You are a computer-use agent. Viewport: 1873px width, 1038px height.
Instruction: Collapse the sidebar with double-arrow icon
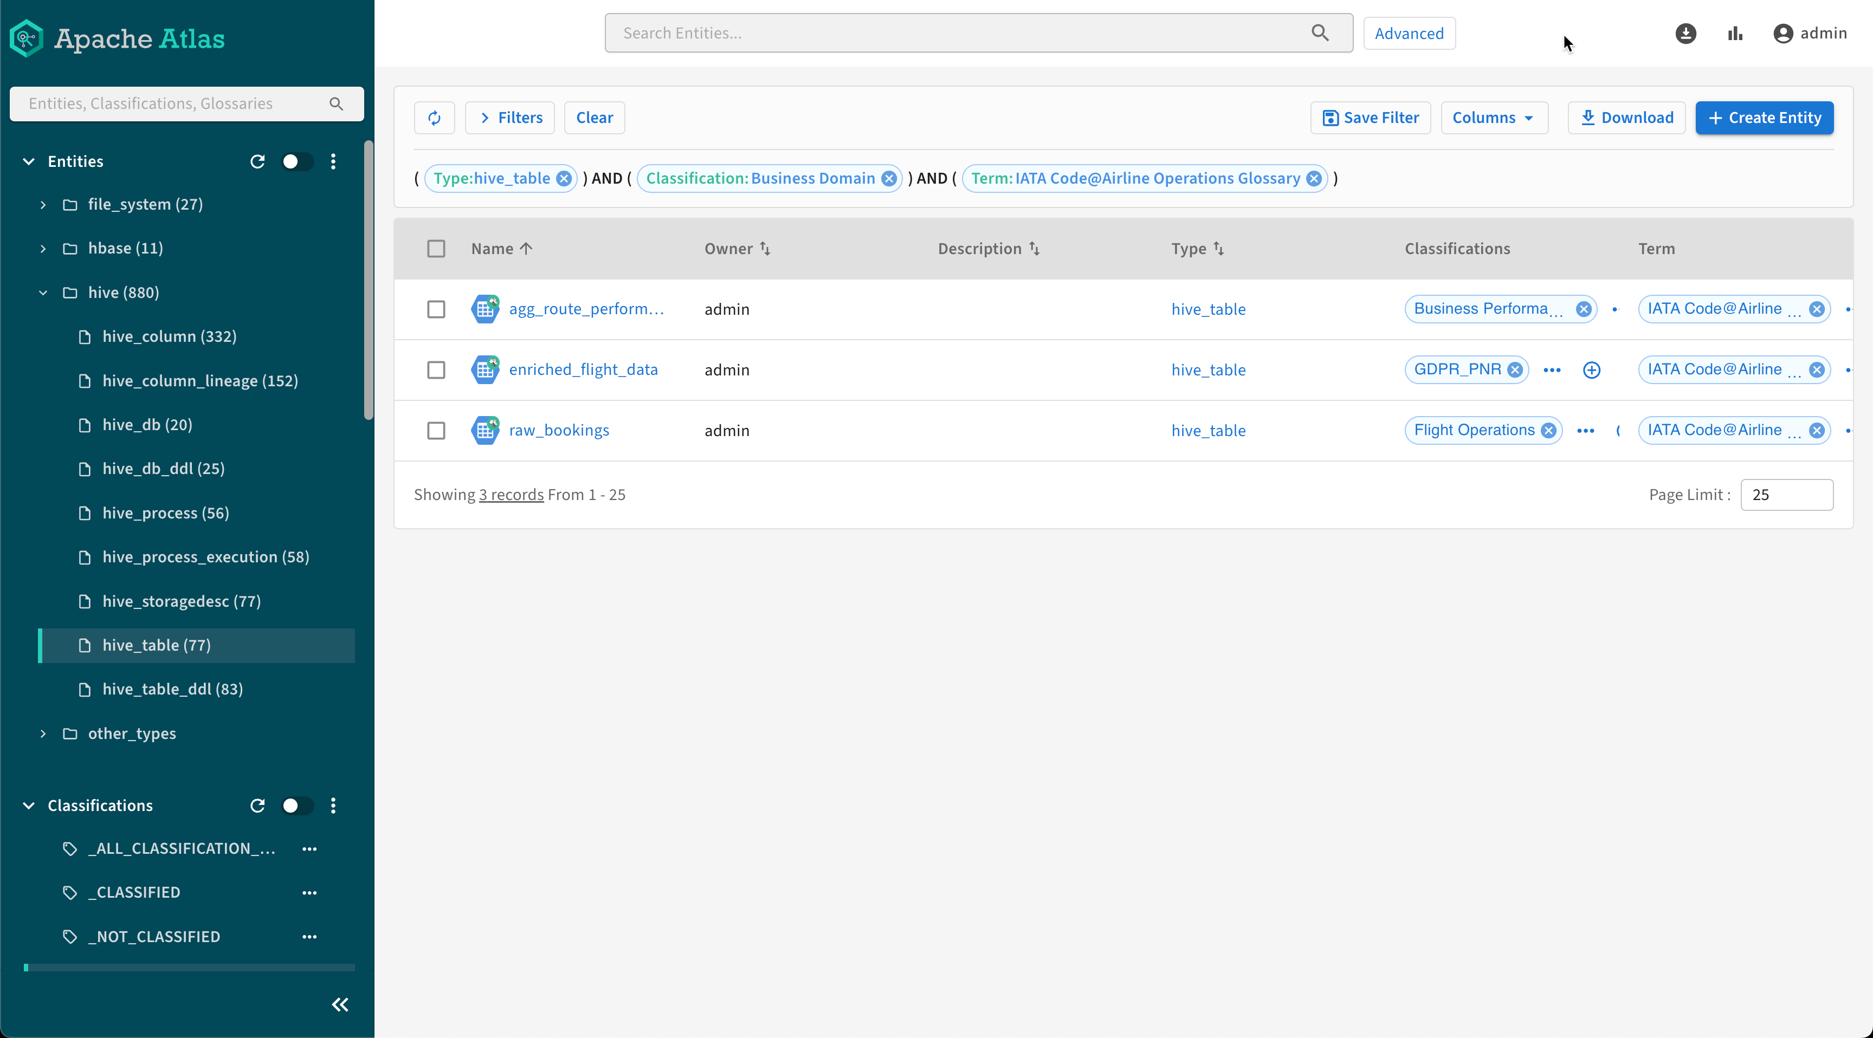coord(340,1004)
